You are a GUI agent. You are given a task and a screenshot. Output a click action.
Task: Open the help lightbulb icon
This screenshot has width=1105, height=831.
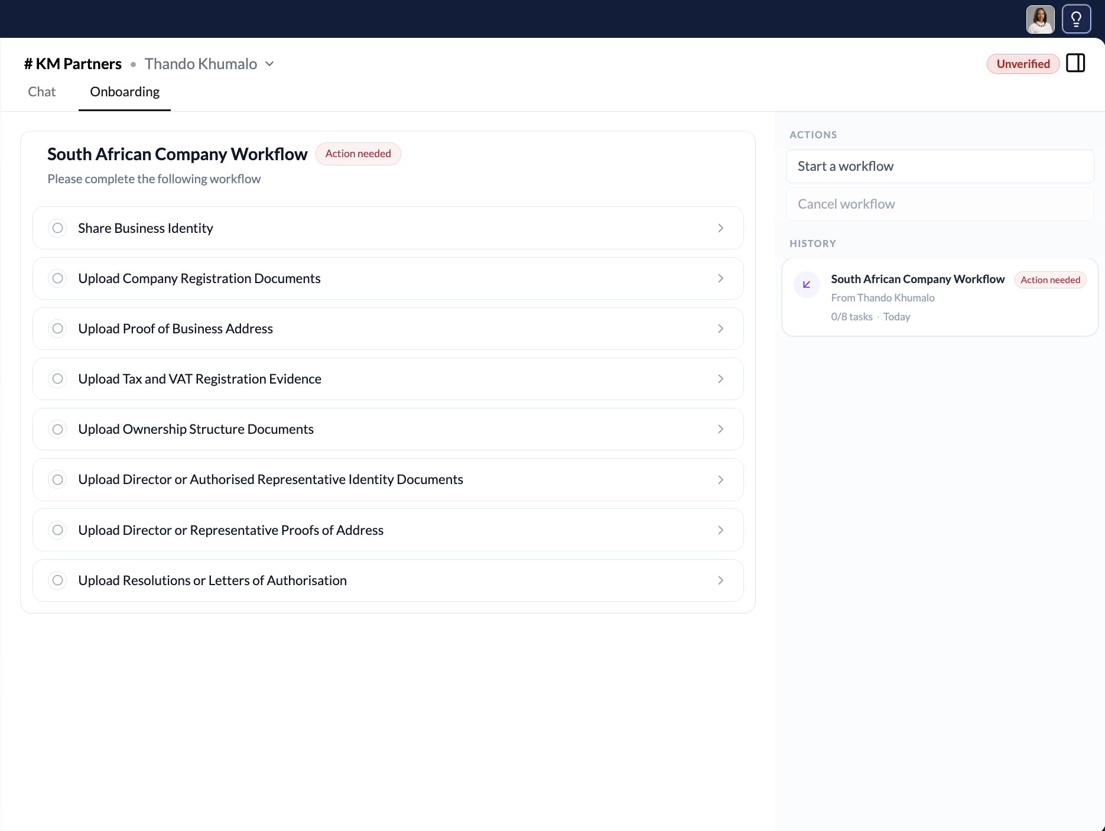[x=1076, y=19]
